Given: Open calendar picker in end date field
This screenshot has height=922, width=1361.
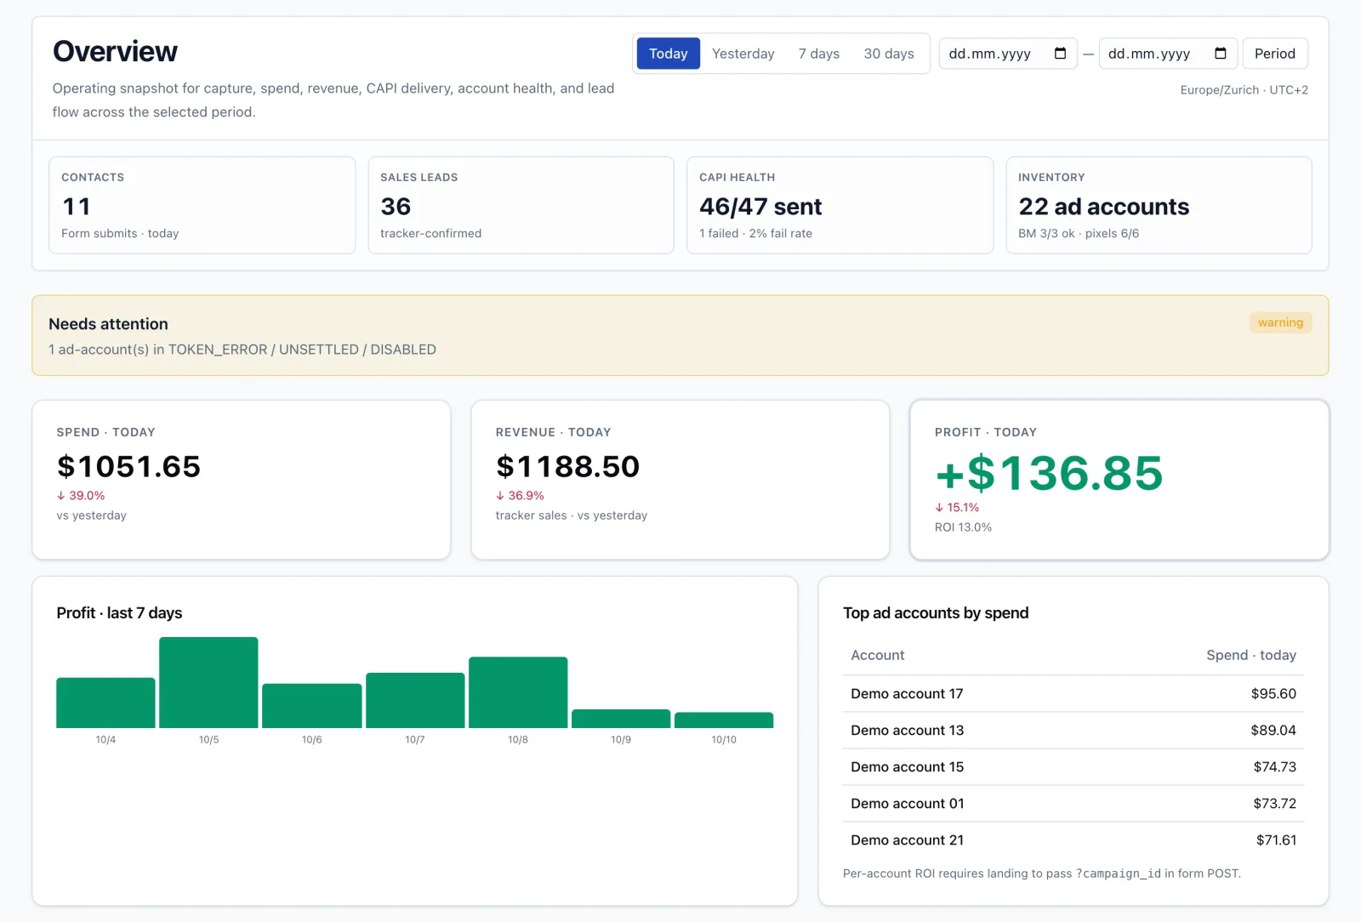Looking at the screenshot, I should (x=1220, y=54).
